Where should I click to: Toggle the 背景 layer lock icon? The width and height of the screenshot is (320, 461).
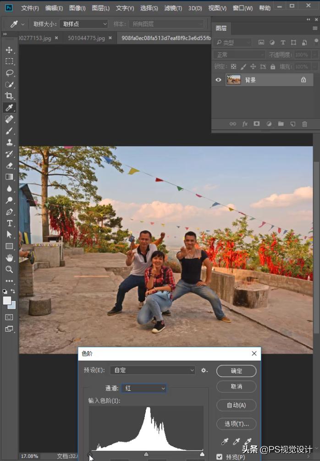pos(303,80)
